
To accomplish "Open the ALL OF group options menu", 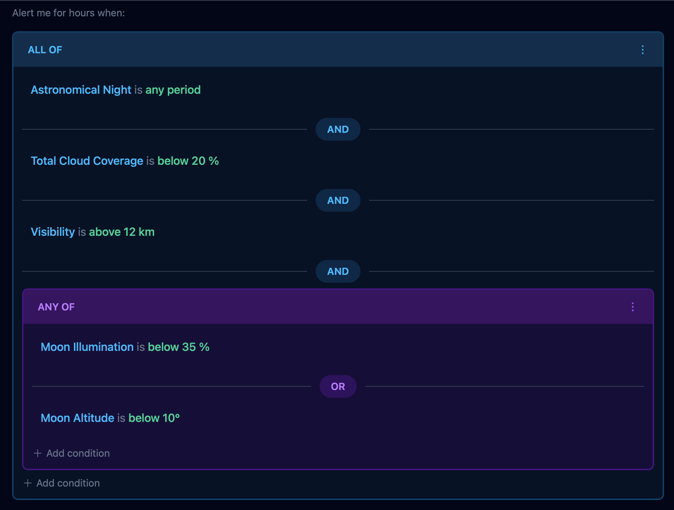I will [642, 50].
